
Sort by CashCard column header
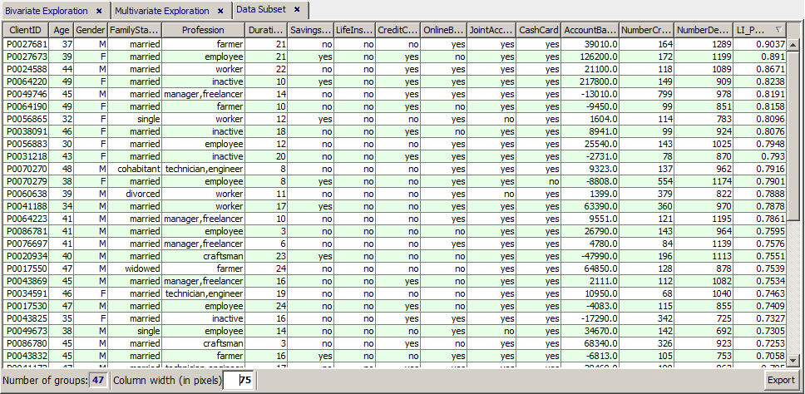coord(539,30)
